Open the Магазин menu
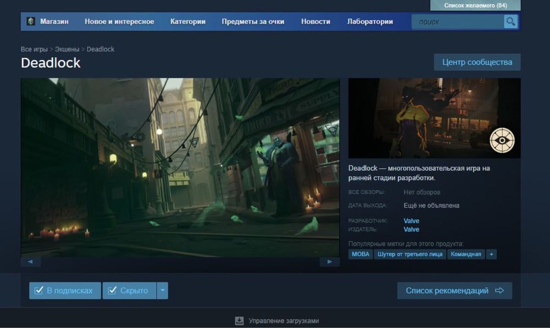This screenshot has height=328, width=550. 54,21
